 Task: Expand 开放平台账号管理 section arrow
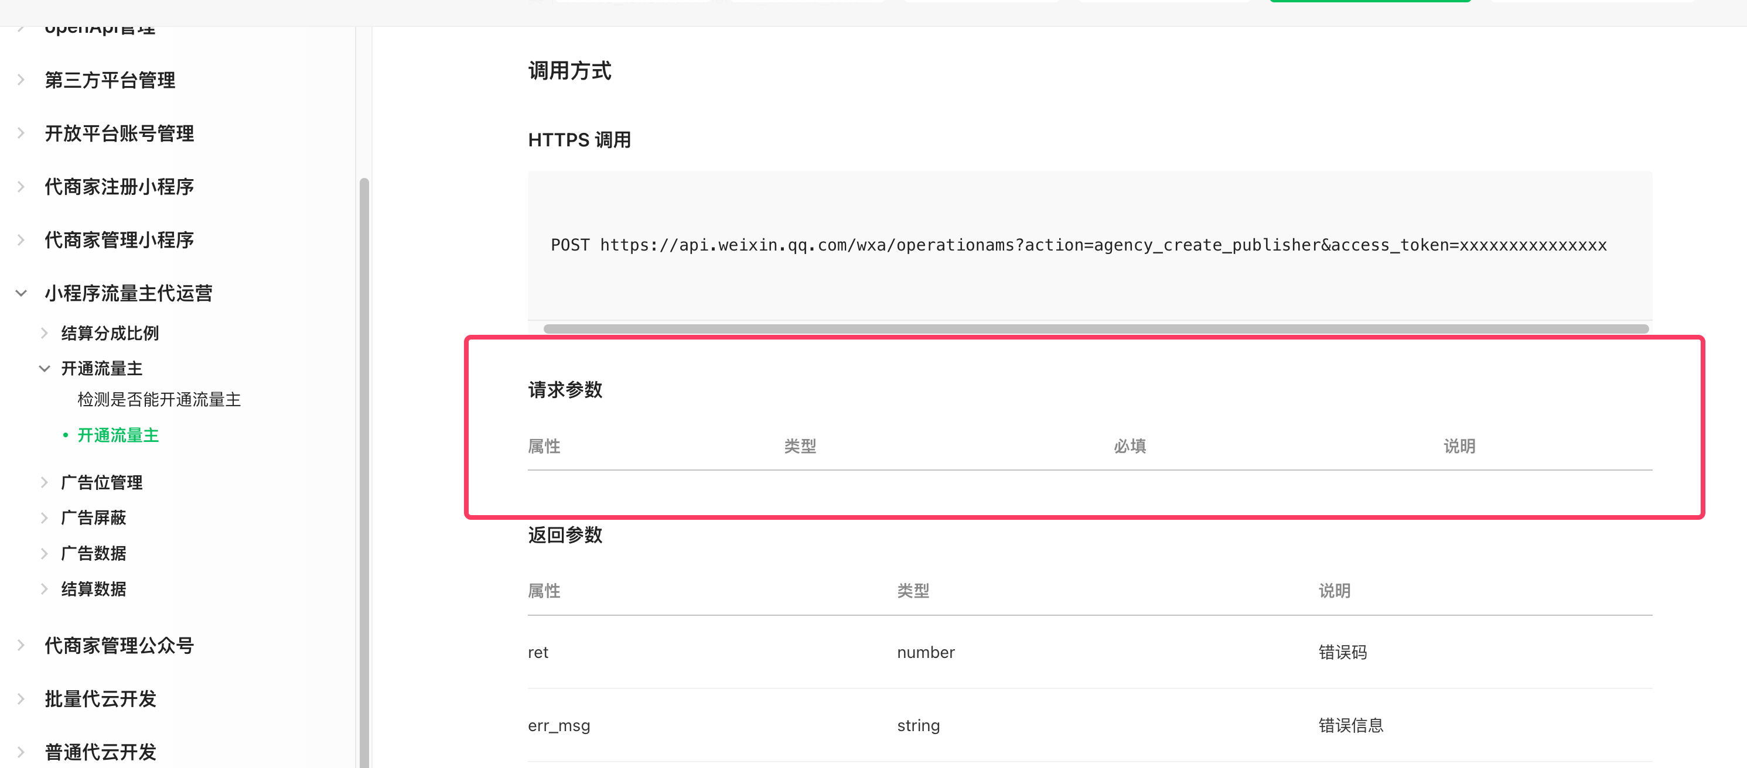pyautogui.click(x=21, y=133)
